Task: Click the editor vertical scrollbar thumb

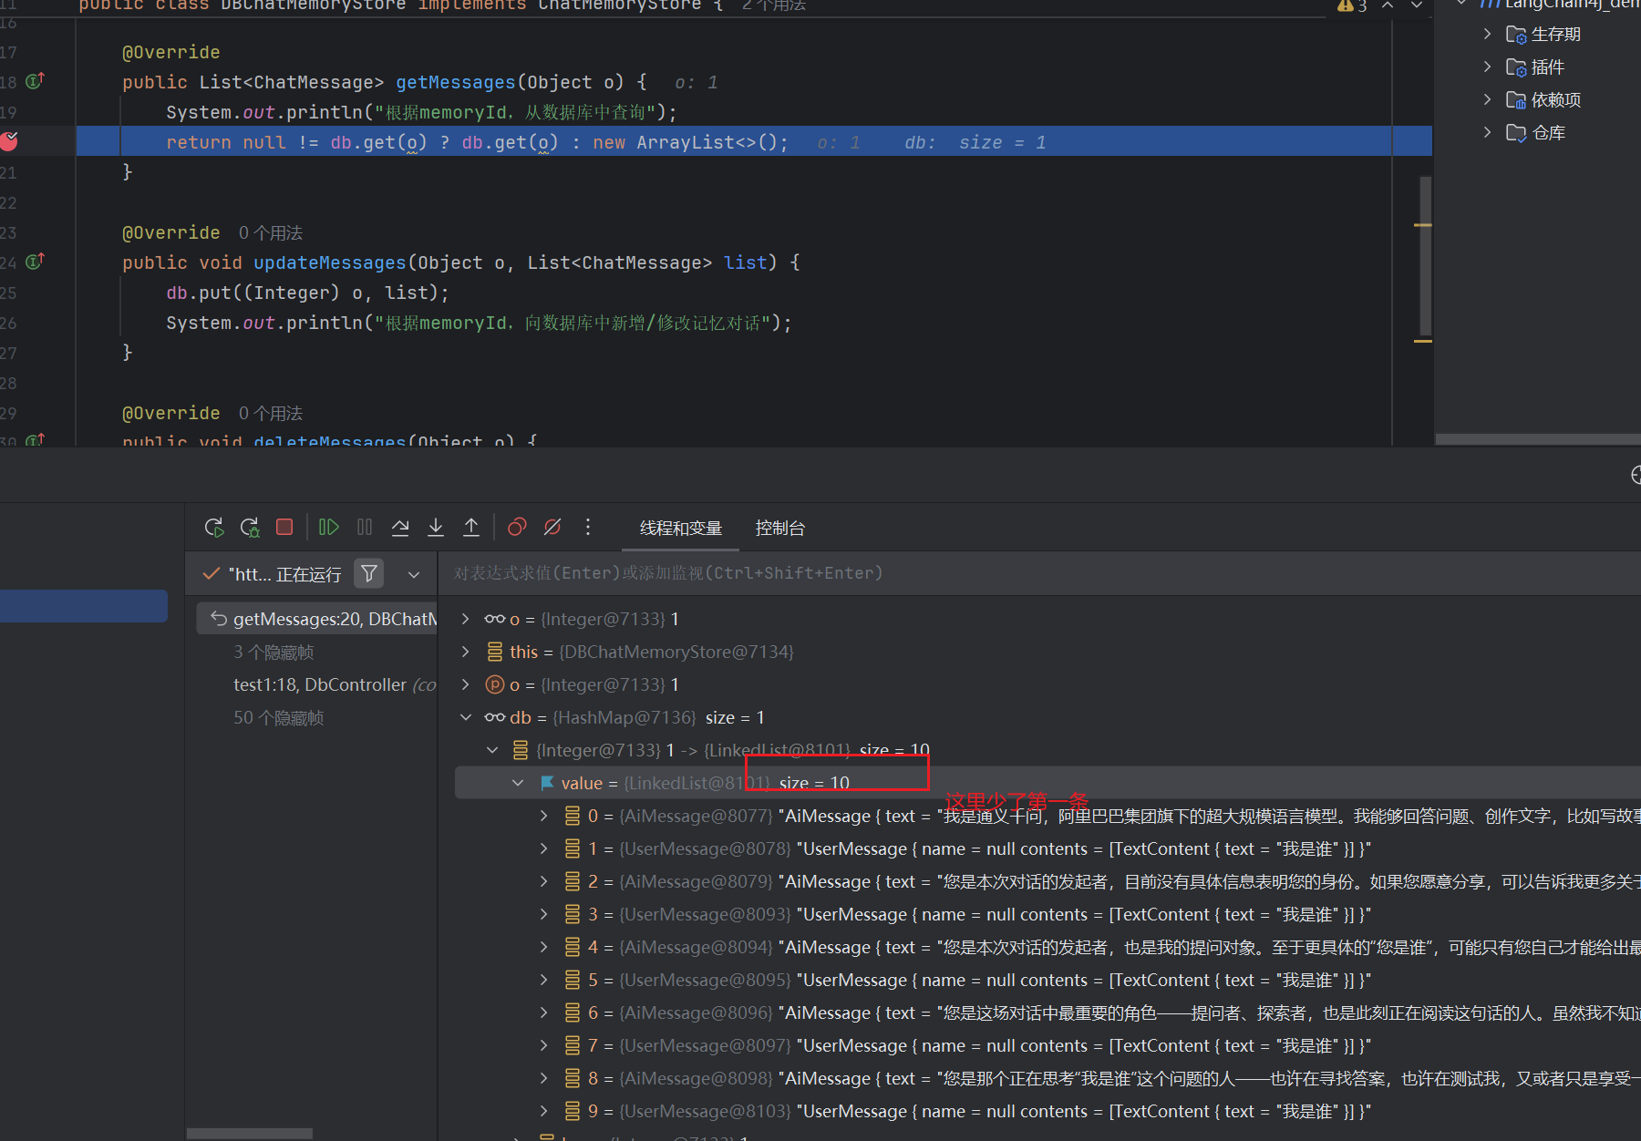Action: [x=1425, y=257]
